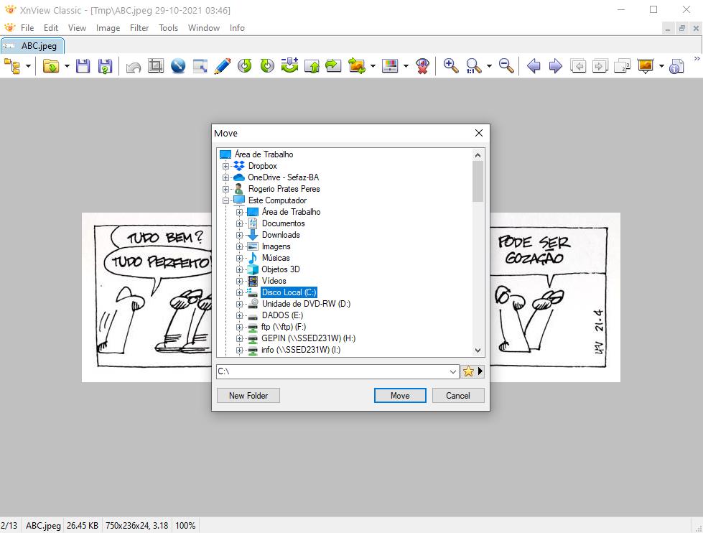Viewport: 703px width, 533px height.
Task: Open the zoom level dropdown arrow
Action: tap(489, 66)
